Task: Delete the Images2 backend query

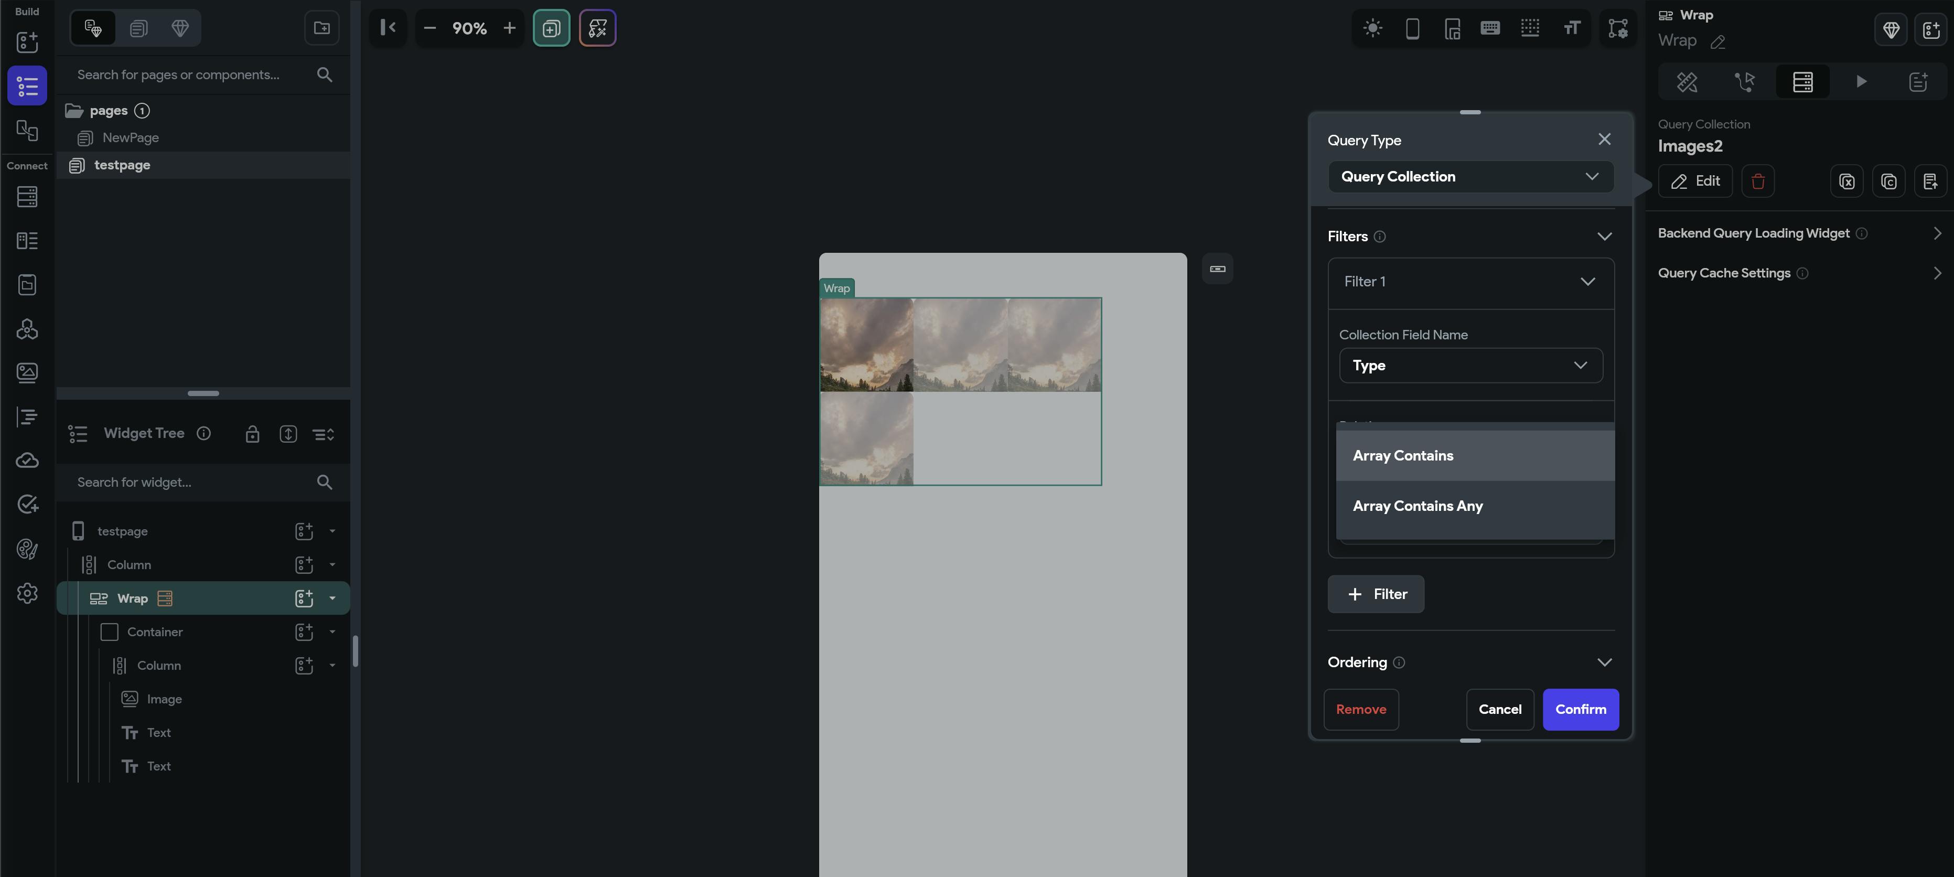Action: [x=1757, y=181]
